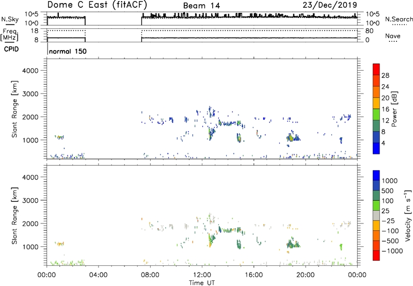This screenshot has width=413, height=286.
Task: Click the '500' label on Velocity colorbar
Action: tap(388, 191)
